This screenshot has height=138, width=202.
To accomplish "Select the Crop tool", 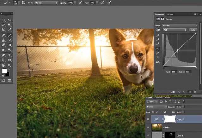I will coord(3,30).
